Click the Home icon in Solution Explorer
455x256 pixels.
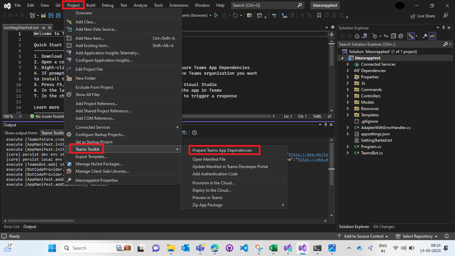click(357, 36)
